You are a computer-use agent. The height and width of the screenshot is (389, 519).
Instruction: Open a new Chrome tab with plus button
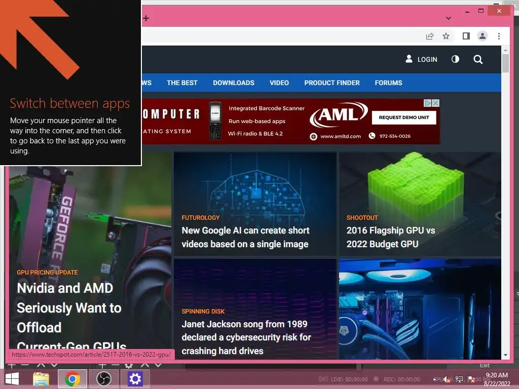(x=146, y=18)
